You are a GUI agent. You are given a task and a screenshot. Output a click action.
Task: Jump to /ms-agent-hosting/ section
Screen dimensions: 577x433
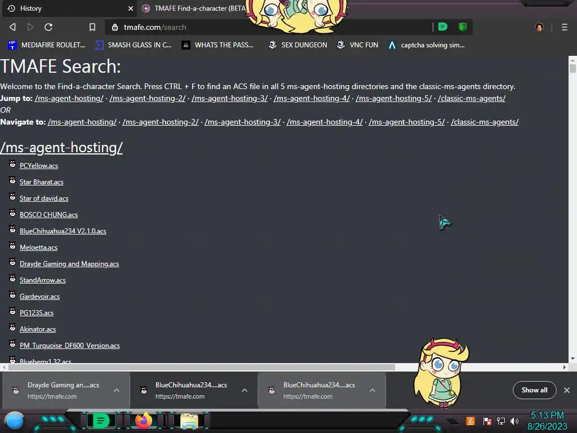pos(69,98)
